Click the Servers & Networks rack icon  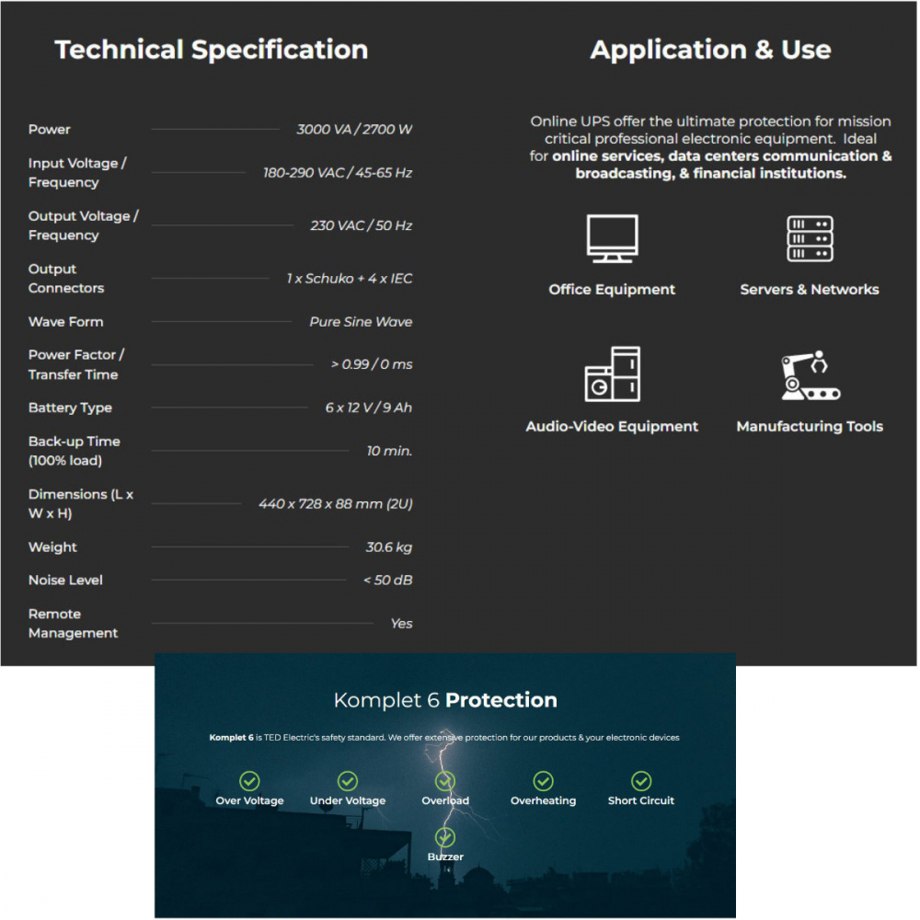(x=810, y=239)
